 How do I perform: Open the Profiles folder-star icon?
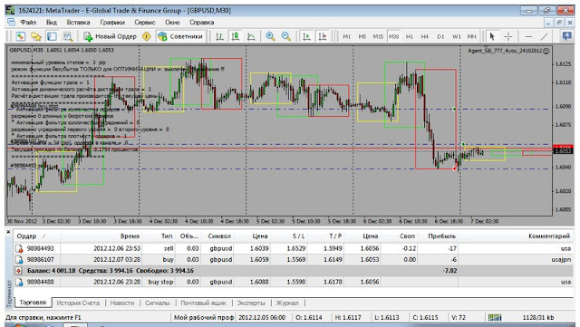coord(36,36)
